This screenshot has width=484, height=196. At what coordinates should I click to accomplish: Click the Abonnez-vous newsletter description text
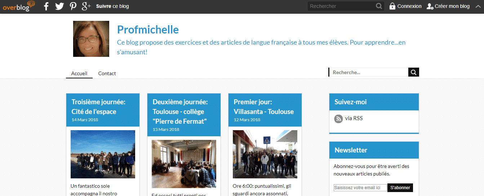(x=372, y=170)
